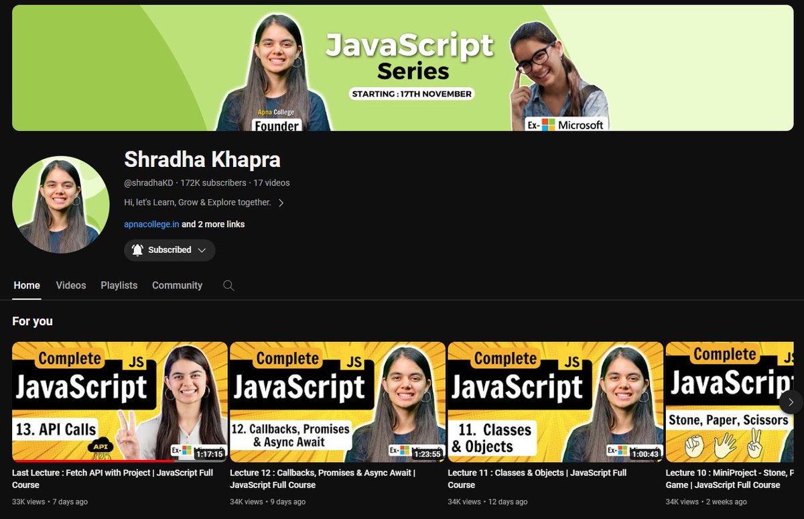Image resolution: width=804 pixels, height=519 pixels.
Task: Click watched progress bar on API Calls video
Action: [x=93, y=461]
